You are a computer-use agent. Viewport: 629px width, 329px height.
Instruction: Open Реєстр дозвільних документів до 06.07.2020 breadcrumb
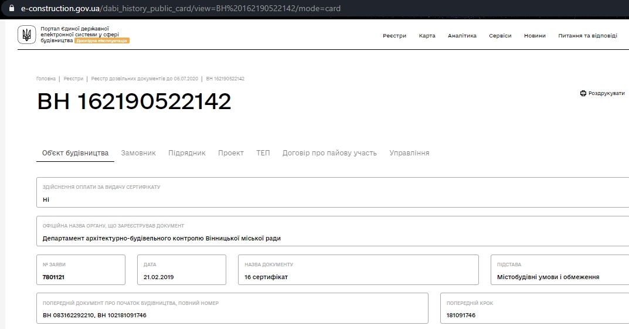(x=144, y=79)
